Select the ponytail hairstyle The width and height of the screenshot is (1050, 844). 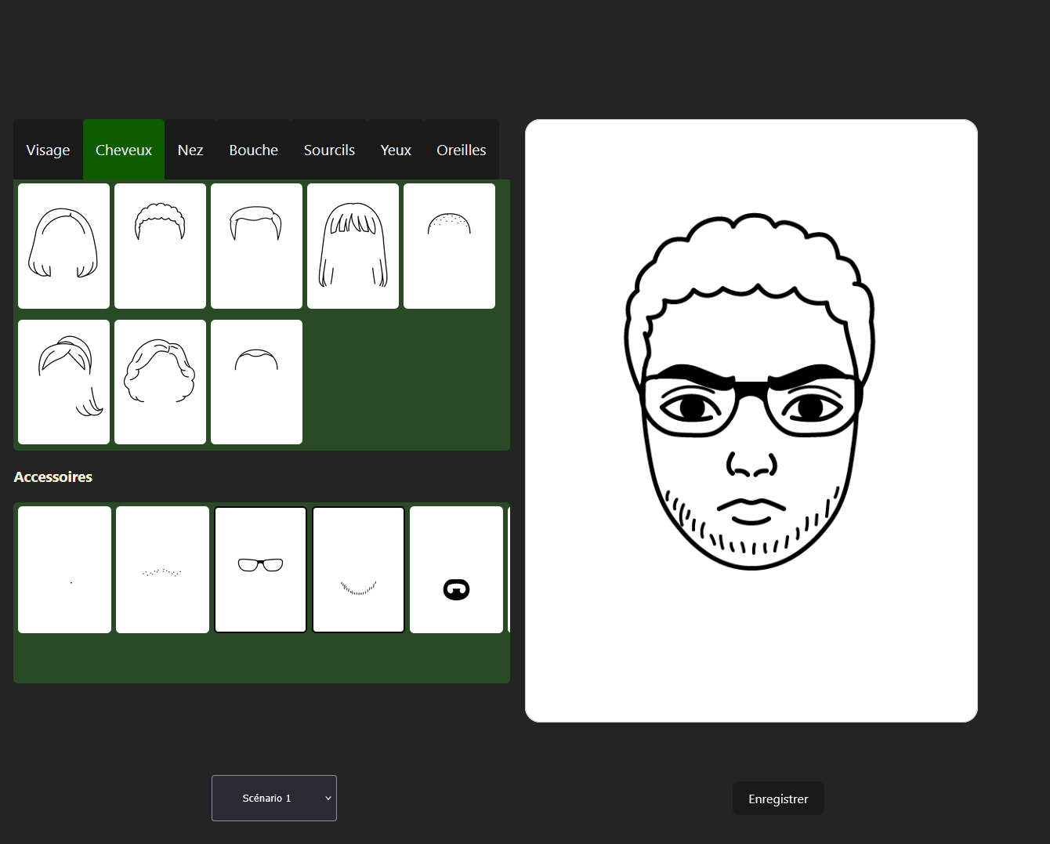(63, 382)
